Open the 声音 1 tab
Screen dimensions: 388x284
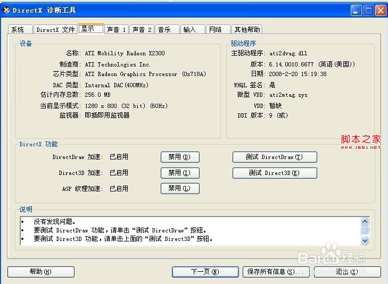[117, 29]
